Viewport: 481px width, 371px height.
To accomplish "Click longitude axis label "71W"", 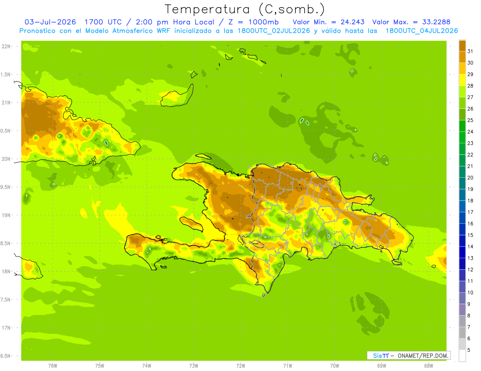I will click(x=287, y=366).
